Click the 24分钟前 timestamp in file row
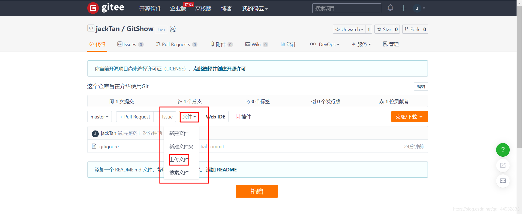 [x=414, y=147]
